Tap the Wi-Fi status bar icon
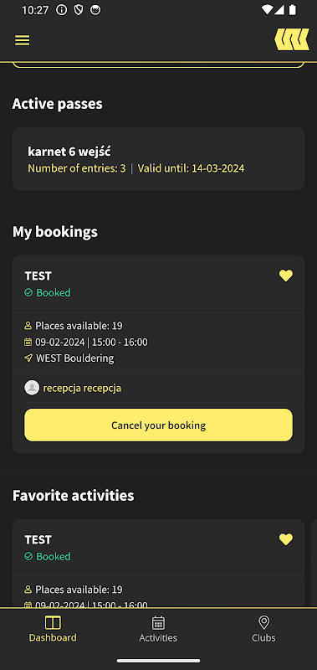Image resolution: width=317 pixels, height=670 pixels. [x=268, y=10]
